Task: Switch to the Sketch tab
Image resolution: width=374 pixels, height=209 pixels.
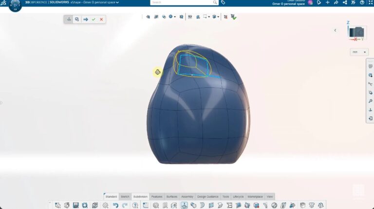Action: point(125,196)
